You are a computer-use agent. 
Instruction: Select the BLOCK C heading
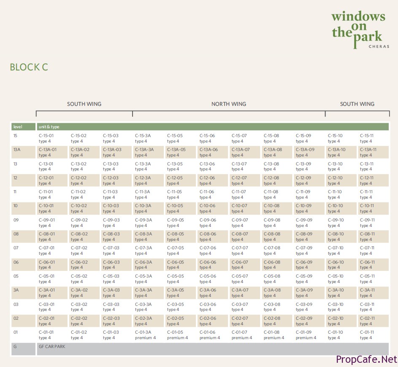click(x=29, y=67)
